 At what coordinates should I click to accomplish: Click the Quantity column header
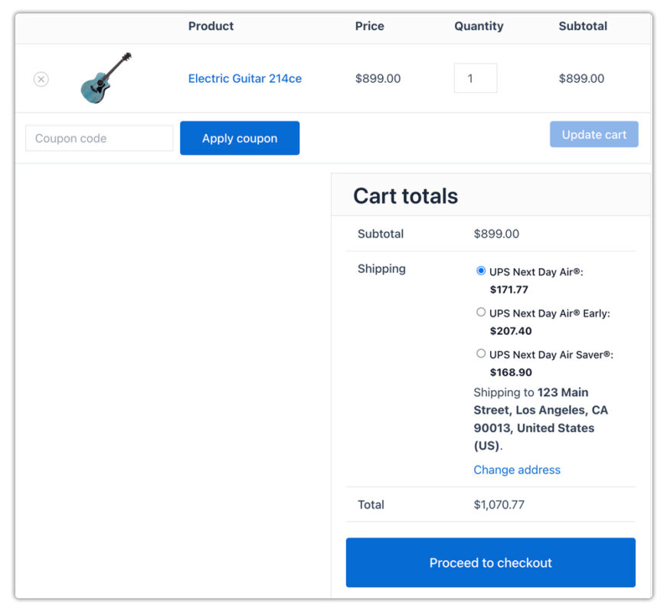479,25
